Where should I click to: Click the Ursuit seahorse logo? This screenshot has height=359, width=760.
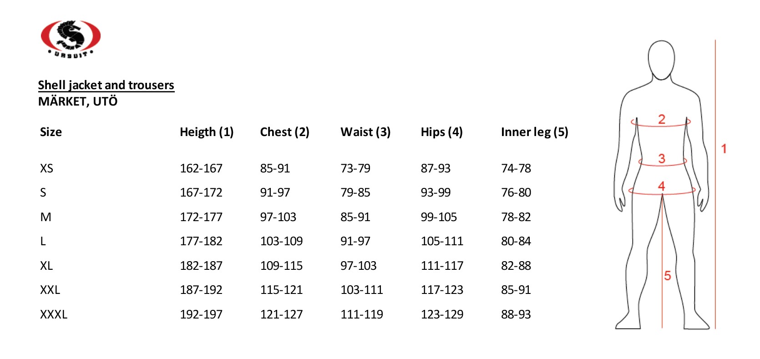(x=71, y=38)
